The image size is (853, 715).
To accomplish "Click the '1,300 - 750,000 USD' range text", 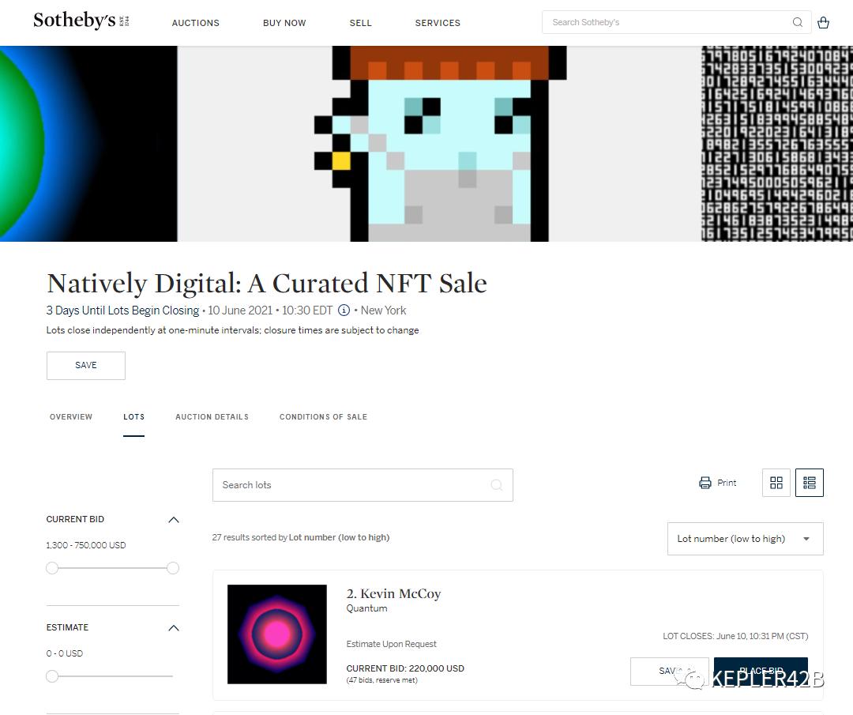I will pyautogui.click(x=86, y=545).
